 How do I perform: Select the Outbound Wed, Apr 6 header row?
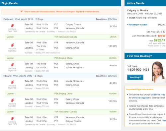[x=60, y=19]
